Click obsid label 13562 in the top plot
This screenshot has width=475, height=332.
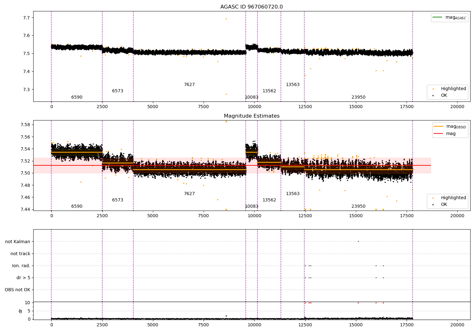(x=269, y=91)
